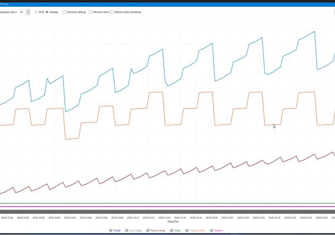The height and width of the screenshot is (235, 335).
Task: Uncheck the System legend checkbox
Action: tap(212, 230)
